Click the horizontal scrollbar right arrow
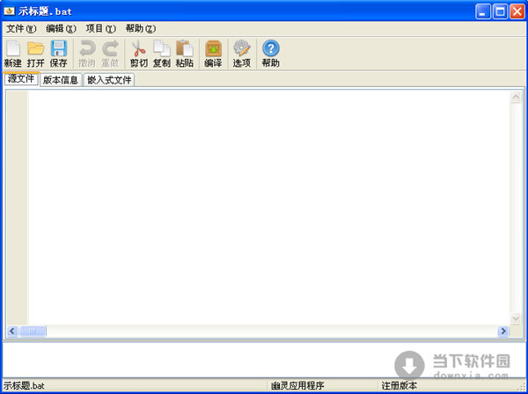The image size is (528, 394). pyautogui.click(x=503, y=331)
